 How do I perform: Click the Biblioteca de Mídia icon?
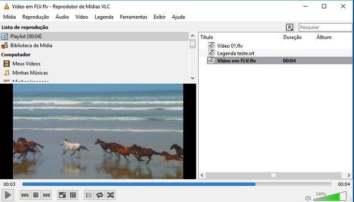coord(5,46)
